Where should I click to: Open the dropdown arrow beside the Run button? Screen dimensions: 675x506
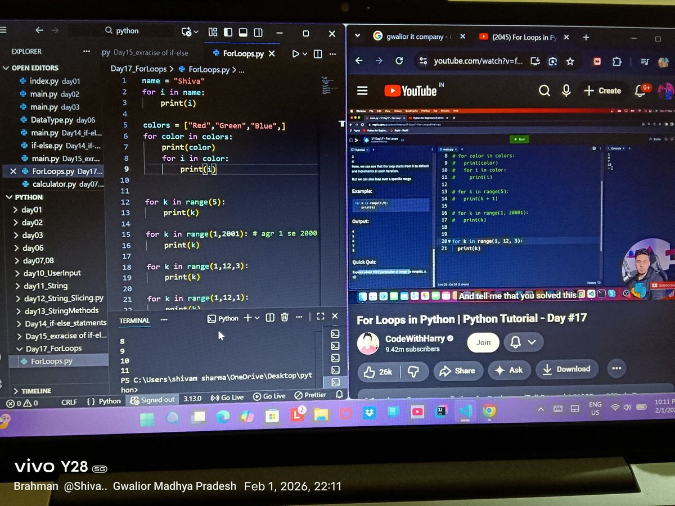pyautogui.click(x=305, y=54)
